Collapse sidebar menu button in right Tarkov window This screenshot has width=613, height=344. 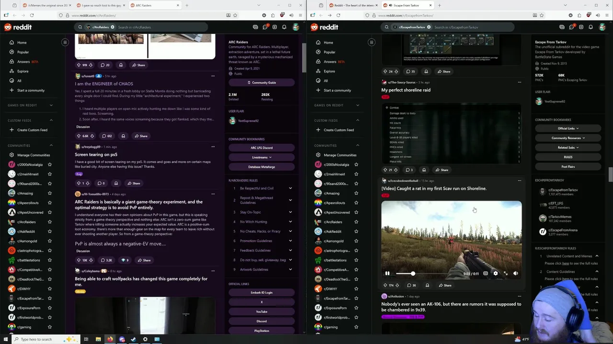pos(372,43)
